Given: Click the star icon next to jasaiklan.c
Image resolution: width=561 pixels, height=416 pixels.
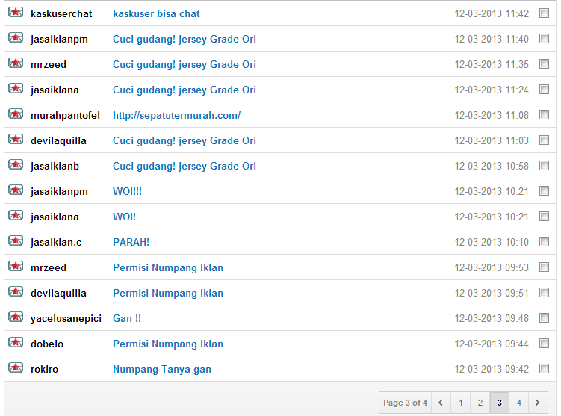Looking at the screenshot, I should 16,240.
